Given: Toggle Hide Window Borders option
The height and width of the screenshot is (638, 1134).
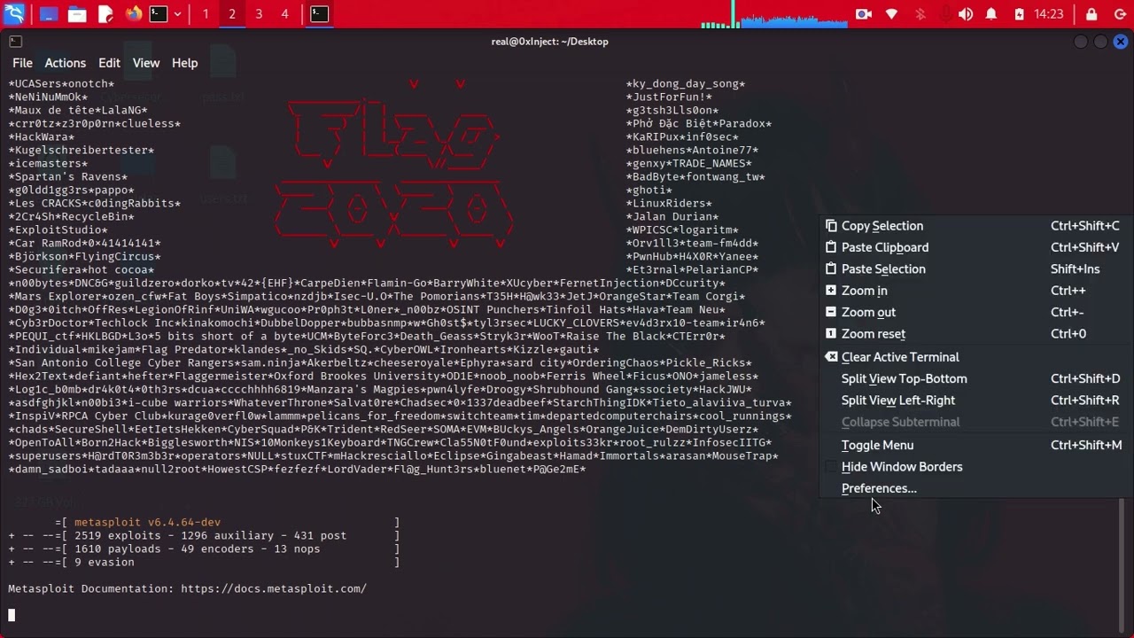Looking at the screenshot, I should (x=974, y=466).
